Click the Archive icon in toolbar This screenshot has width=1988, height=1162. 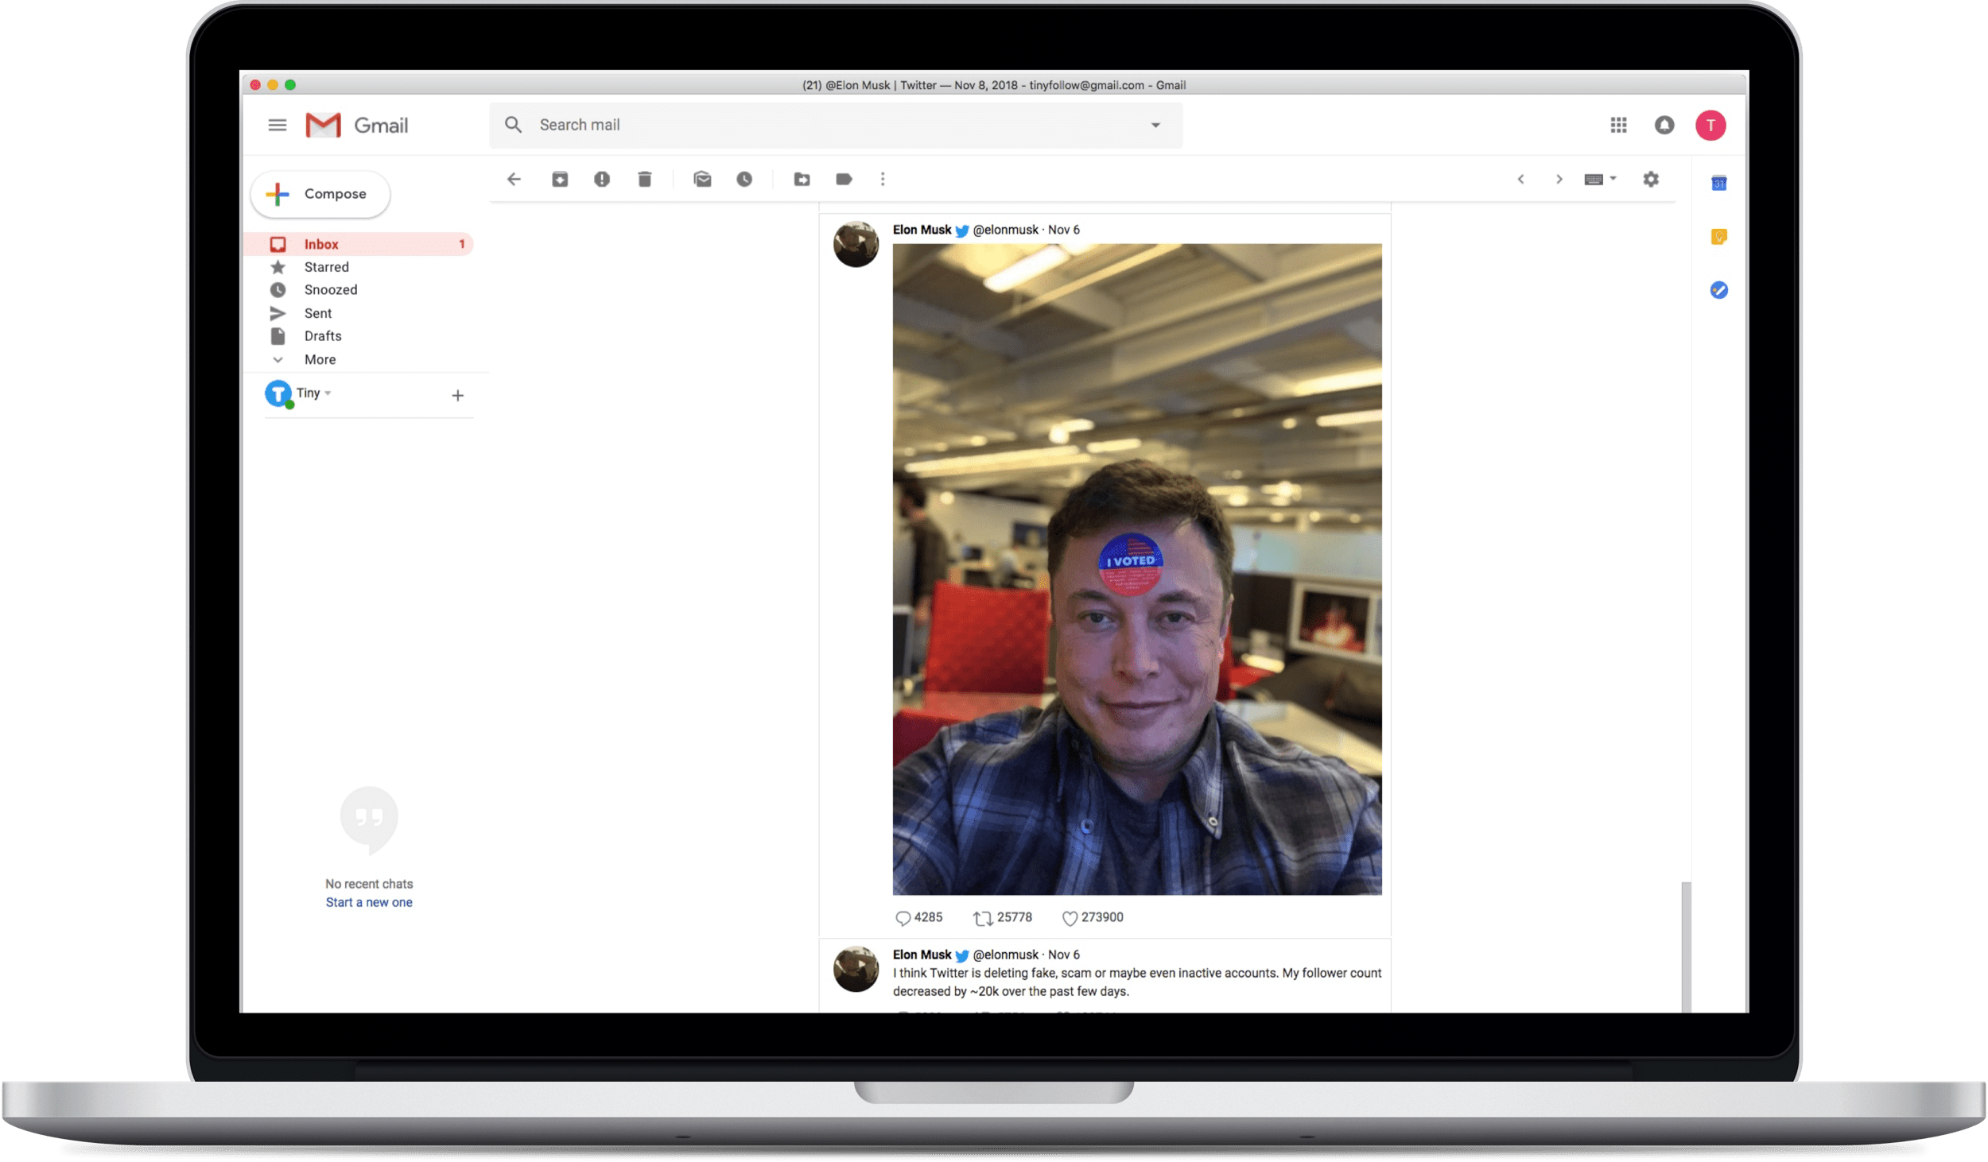point(560,180)
